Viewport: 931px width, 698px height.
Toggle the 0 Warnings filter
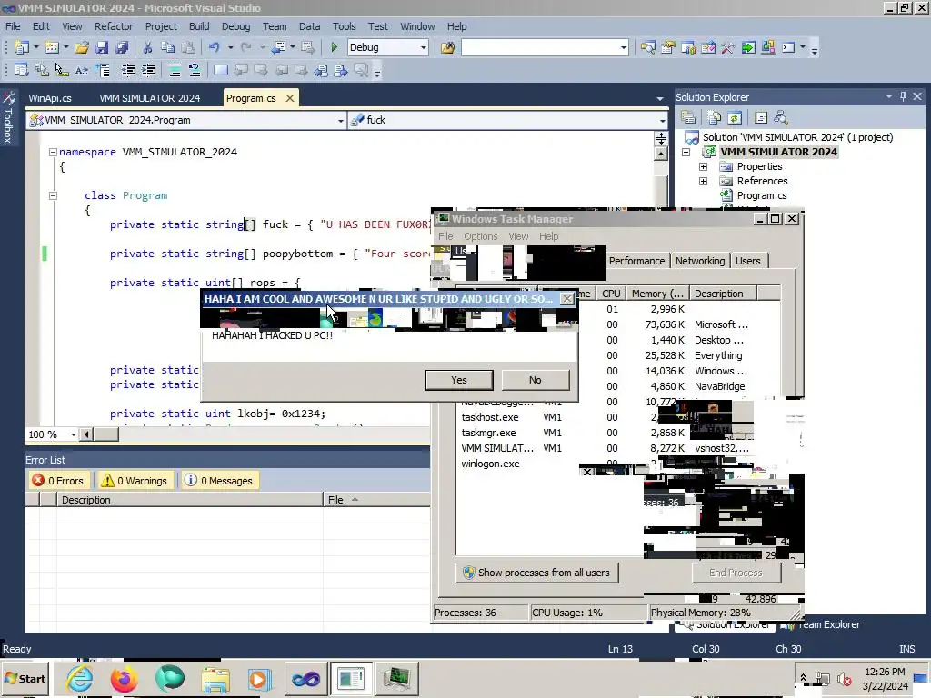135,480
